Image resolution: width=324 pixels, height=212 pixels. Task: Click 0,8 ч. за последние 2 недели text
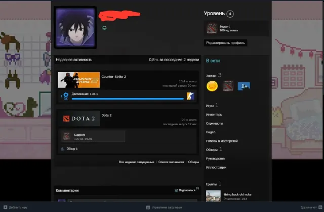pos(174,60)
